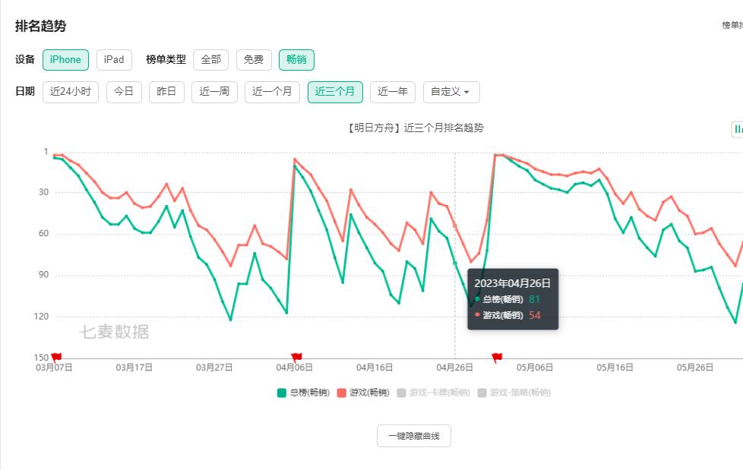Click the tooltip value 54
The width and height of the screenshot is (743, 470).
(535, 316)
